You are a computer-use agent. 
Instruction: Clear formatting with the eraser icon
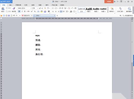coord(45,8)
